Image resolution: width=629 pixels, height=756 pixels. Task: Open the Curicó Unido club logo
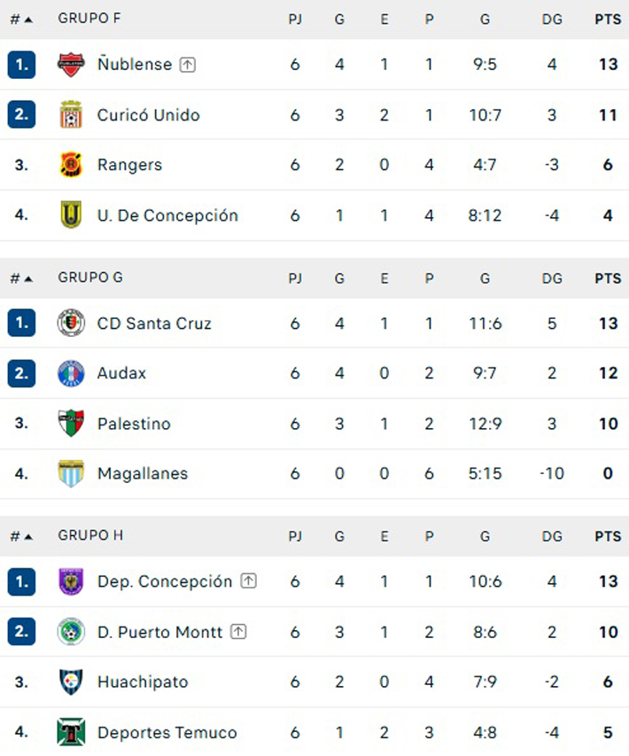(71, 114)
